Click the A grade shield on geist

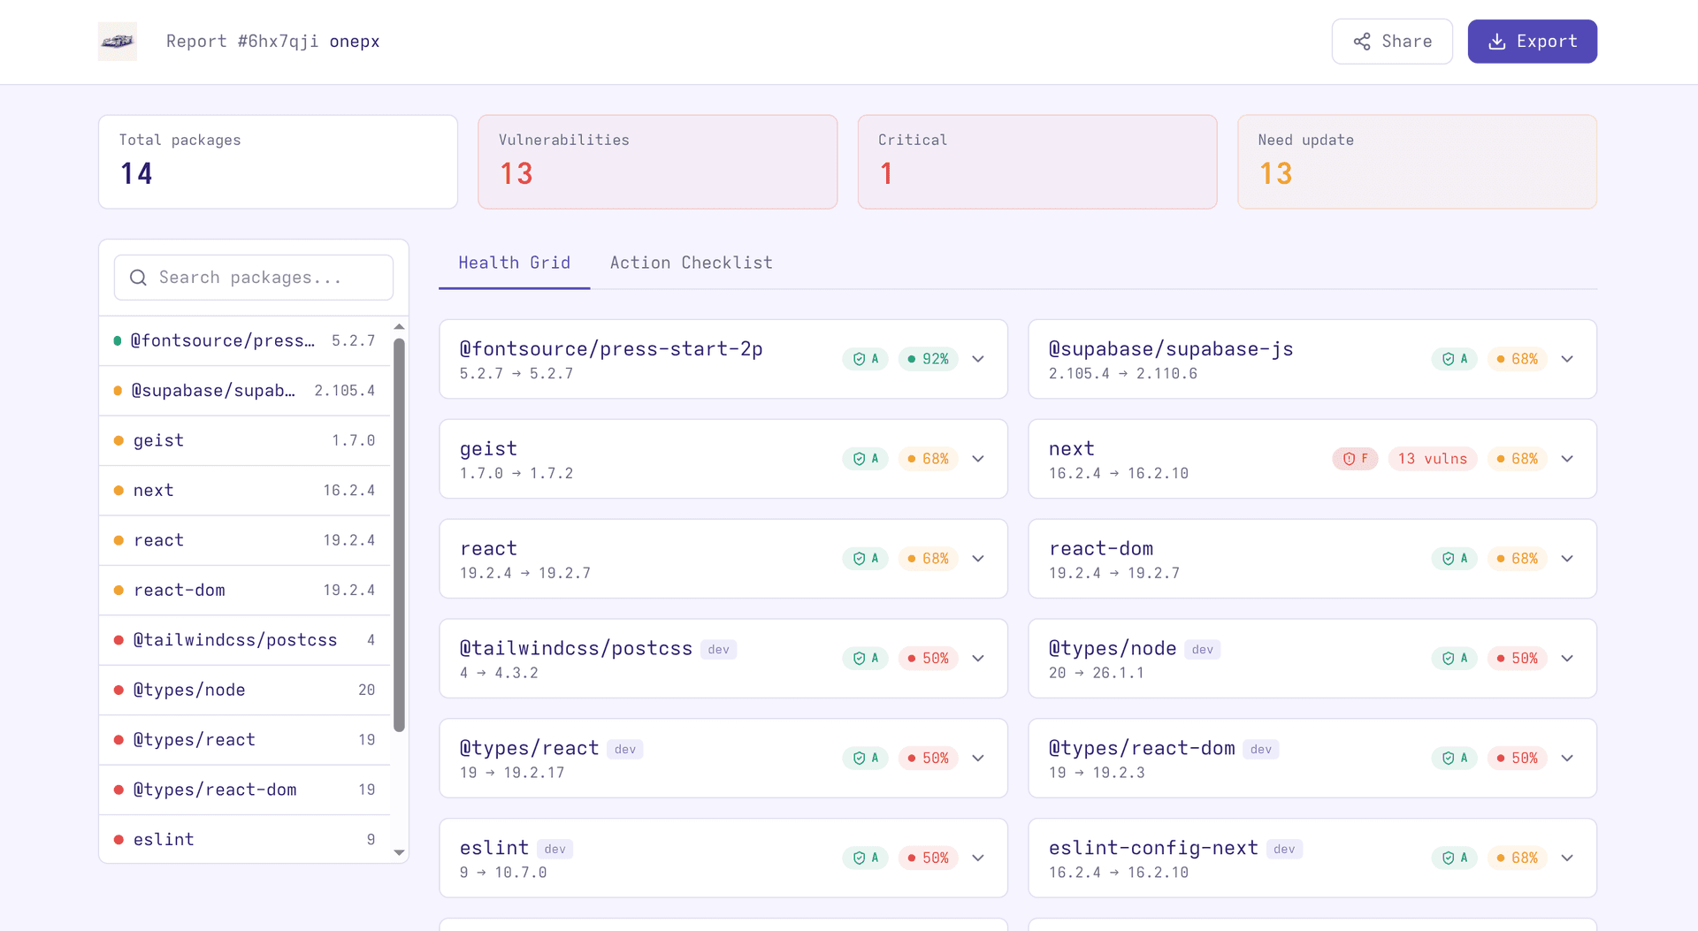[x=865, y=459]
